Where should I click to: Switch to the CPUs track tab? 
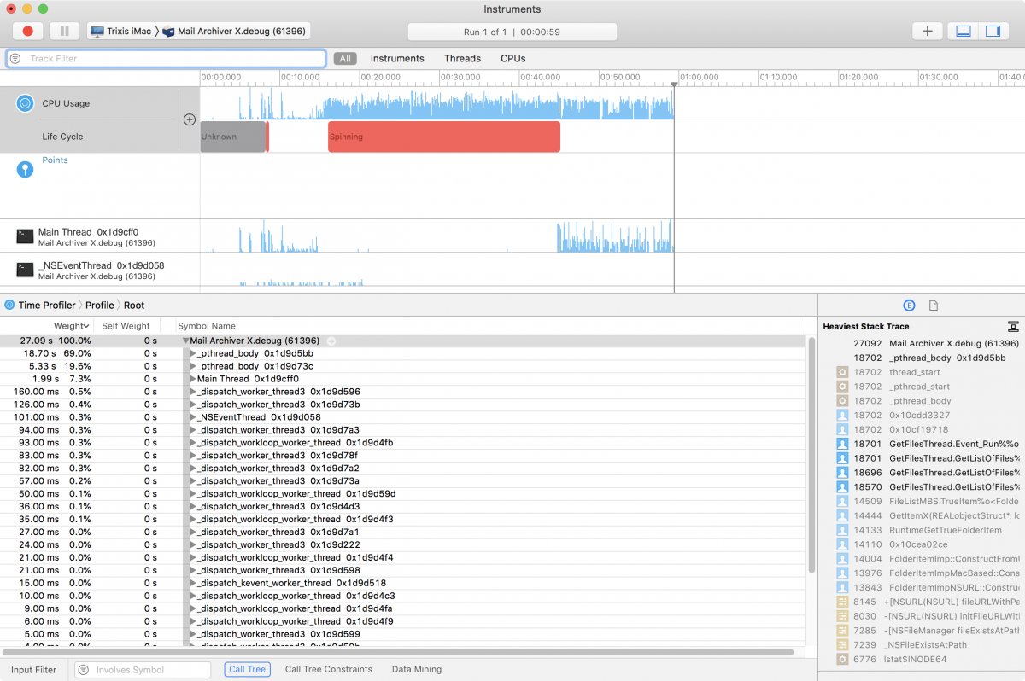(x=513, y=59)
